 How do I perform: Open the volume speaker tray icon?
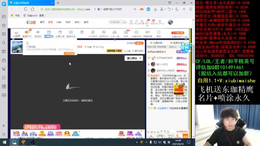[x=160, y=142]
